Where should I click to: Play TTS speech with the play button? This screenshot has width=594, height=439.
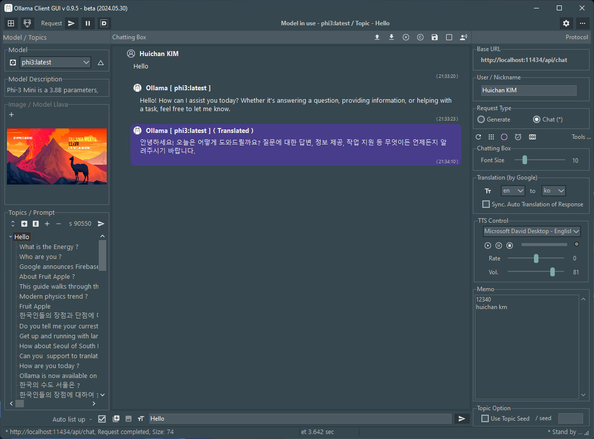pyautogui.click(x=488, y=246)
